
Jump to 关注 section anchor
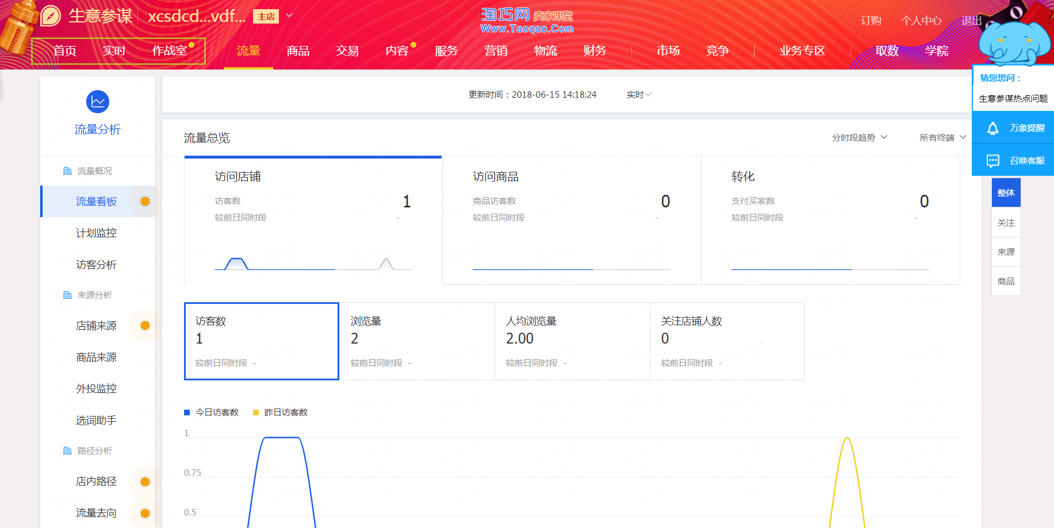click(1006, 223)
